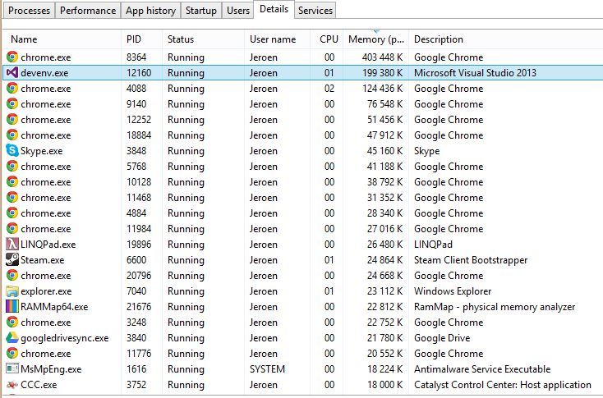
Task: Click the googledrivesync.exe Drive icon
Action: 12,338
